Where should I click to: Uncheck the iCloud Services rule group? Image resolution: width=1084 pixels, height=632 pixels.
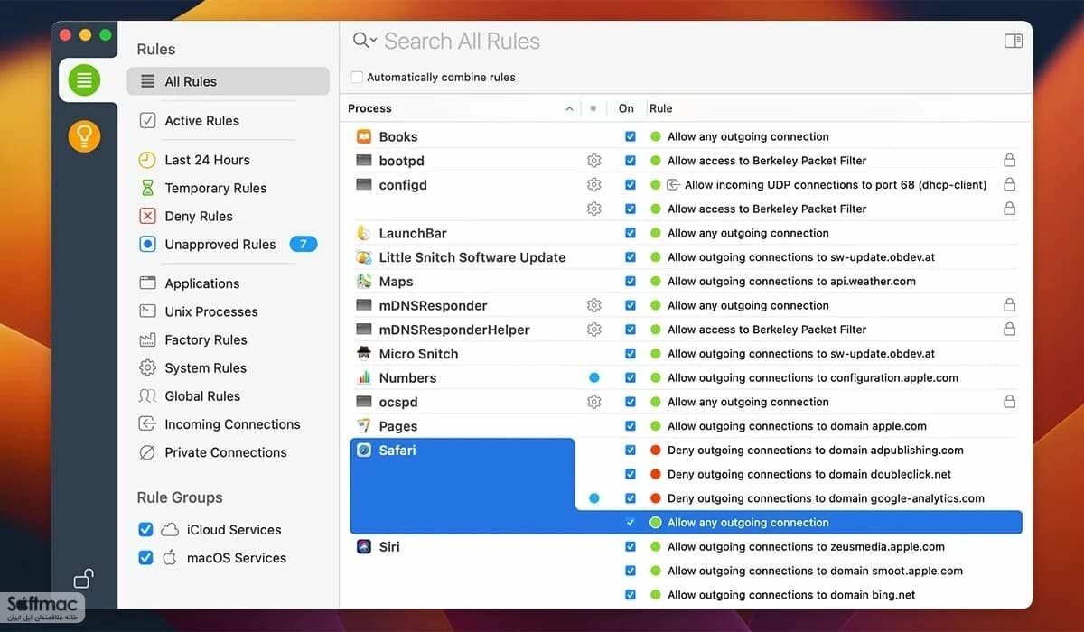coord(145,530)
